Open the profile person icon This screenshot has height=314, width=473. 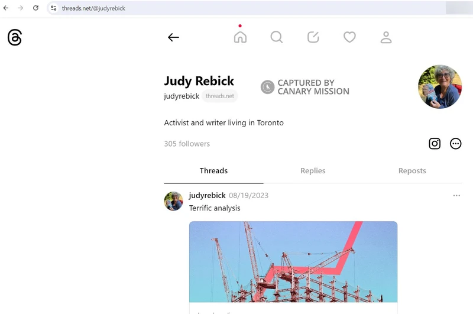tap(386, 37)
